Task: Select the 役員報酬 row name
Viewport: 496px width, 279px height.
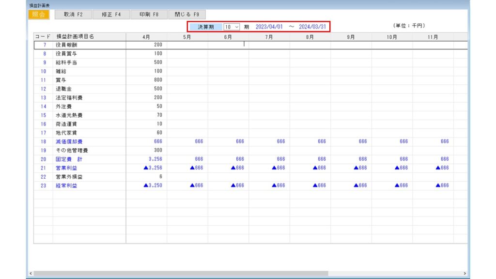Action: point(66,45)
